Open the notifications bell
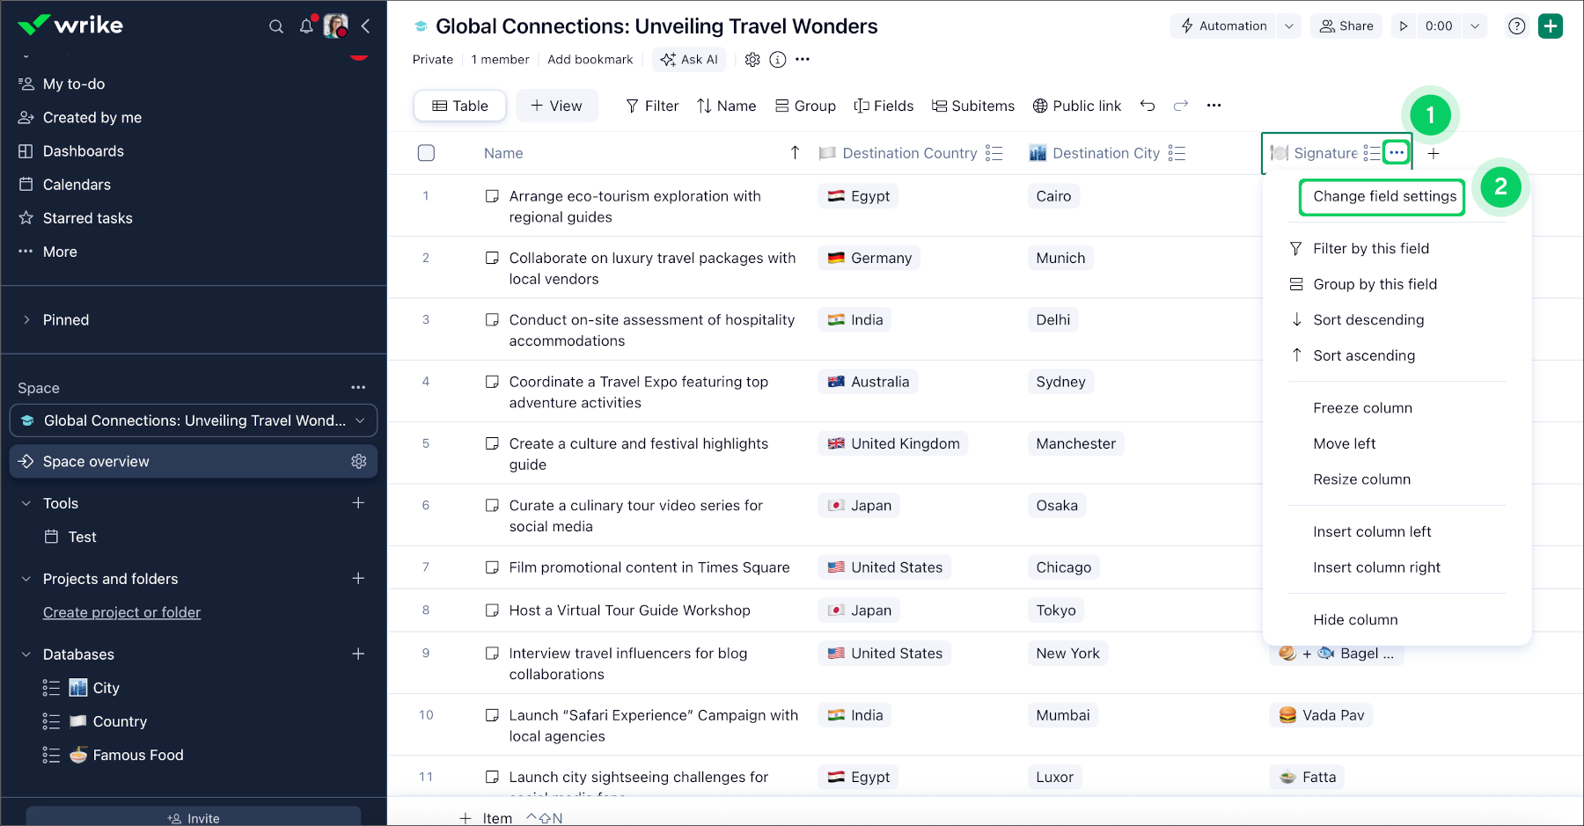Screen dimensions: 1584x826 pos(306,26)
